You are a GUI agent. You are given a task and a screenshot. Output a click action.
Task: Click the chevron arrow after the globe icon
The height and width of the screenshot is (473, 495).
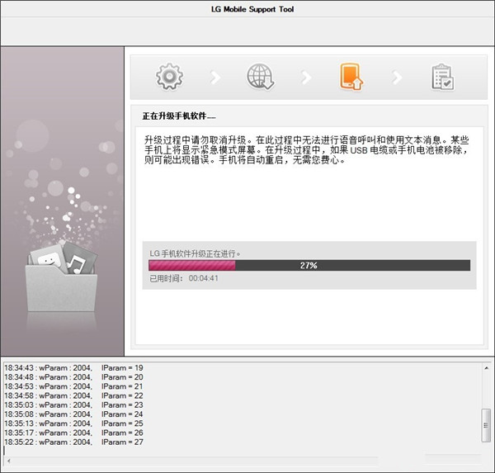coord(306,77)
